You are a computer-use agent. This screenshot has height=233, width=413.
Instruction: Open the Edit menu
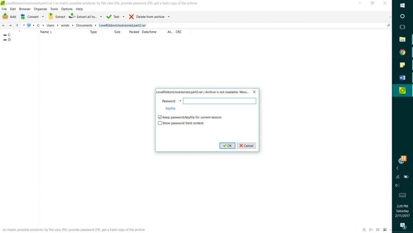coord(13,9)
